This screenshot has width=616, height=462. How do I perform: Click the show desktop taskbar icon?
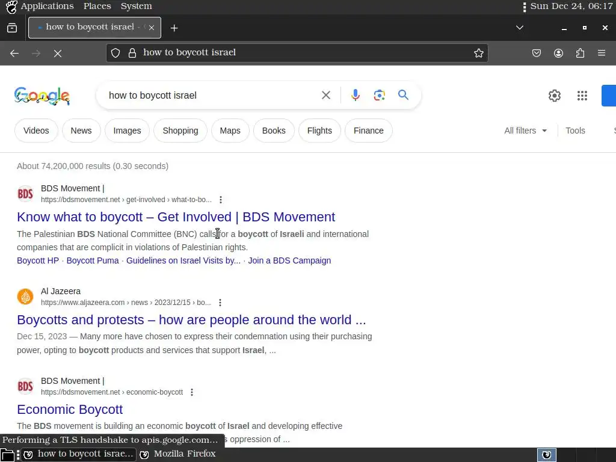(x=7, y=455)
